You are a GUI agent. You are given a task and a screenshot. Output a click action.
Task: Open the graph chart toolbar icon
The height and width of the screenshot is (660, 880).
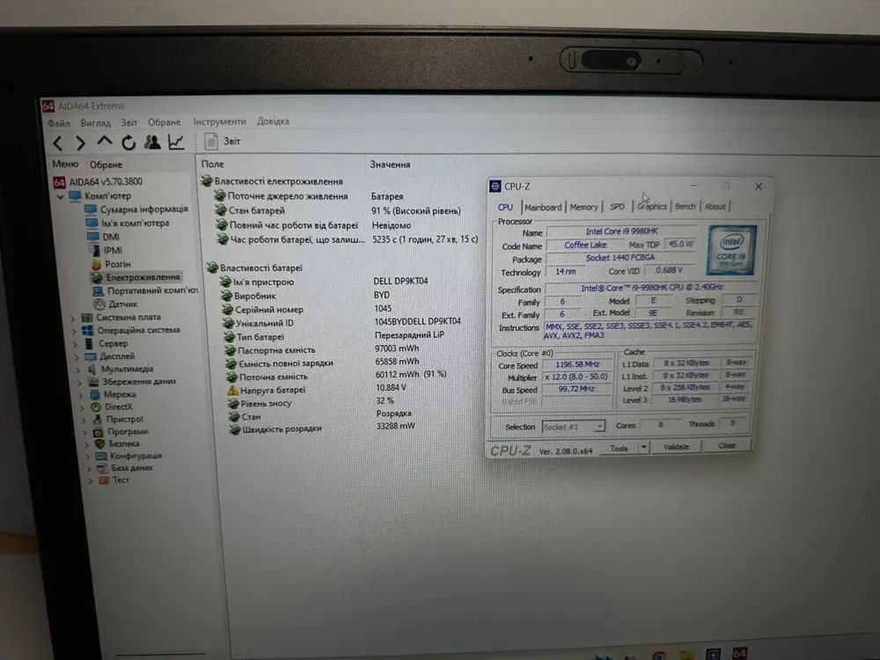177,142
